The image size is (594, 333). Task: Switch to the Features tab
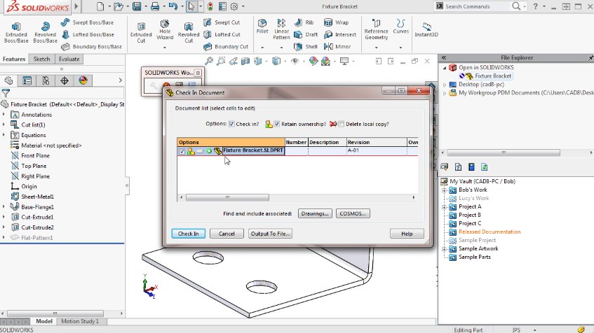click(x=14, y=59)
